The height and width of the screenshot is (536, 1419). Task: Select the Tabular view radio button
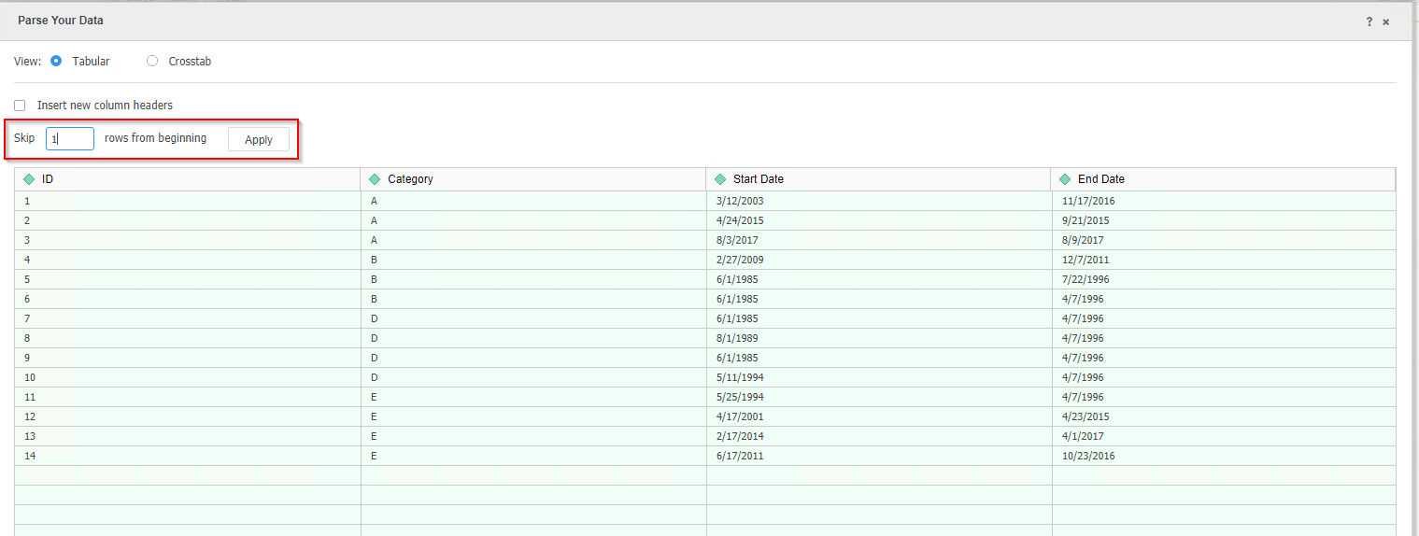[x=57, y=62]
